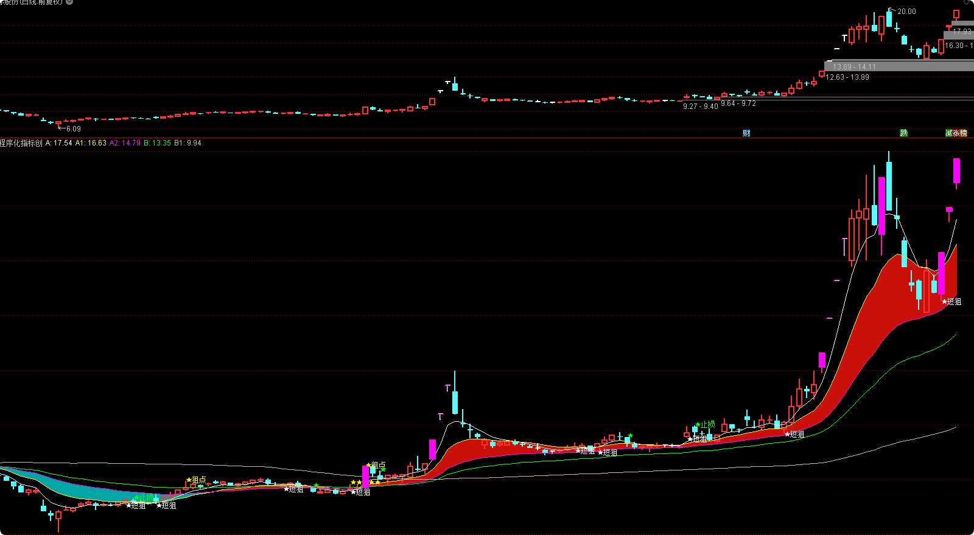
Task: Click the yellow A1: 16.63 indicator value
Action: pyautogui.click(x=91, y=143)
